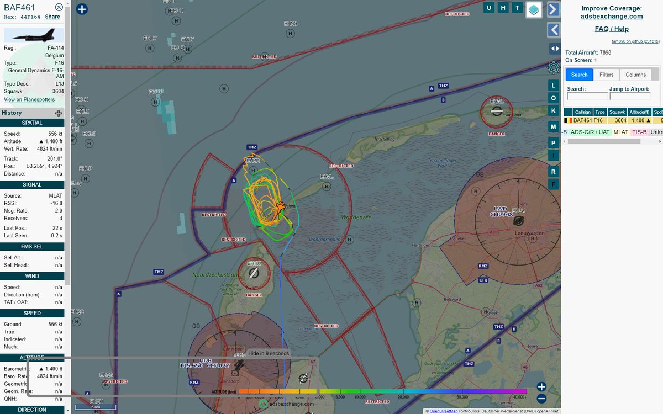Click the right chevron sidebar button
The width and height of the screenshot is (663, 414).
[x=554, y=9]
